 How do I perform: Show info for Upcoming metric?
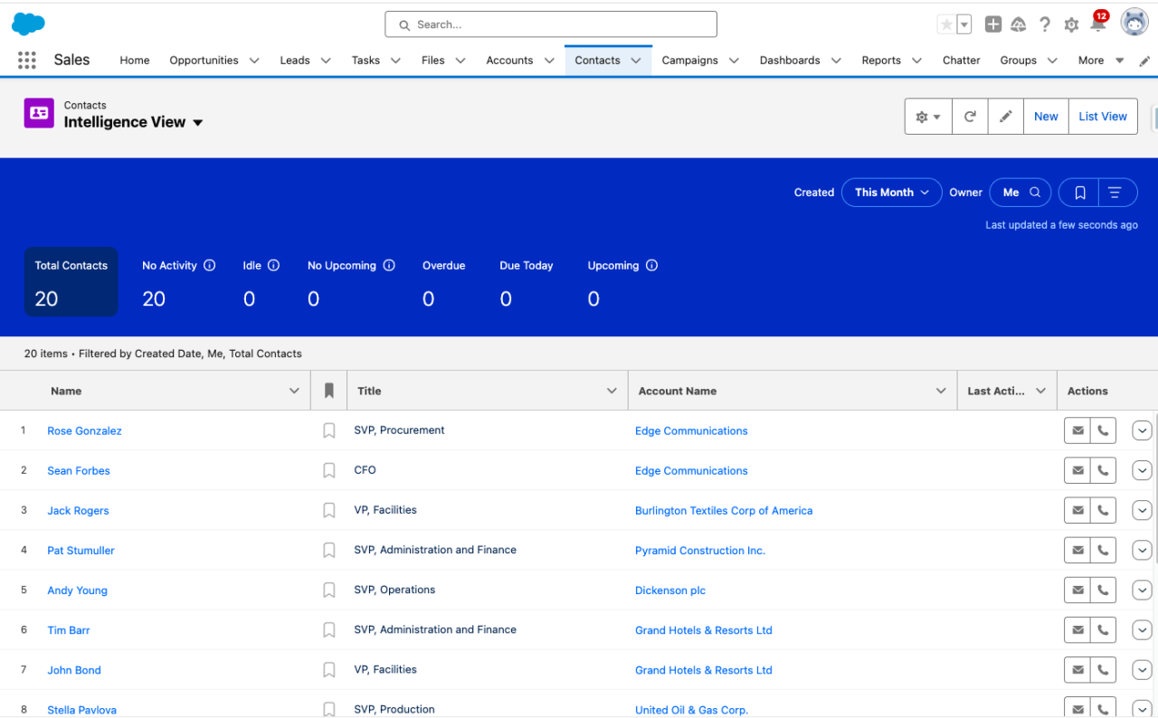[x=651, y=266]
